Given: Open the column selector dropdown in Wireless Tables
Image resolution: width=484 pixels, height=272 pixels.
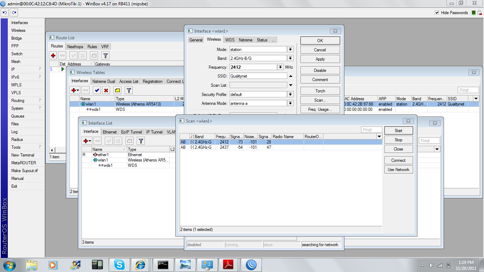Looking at the screenshot, I should click(476, 99).
